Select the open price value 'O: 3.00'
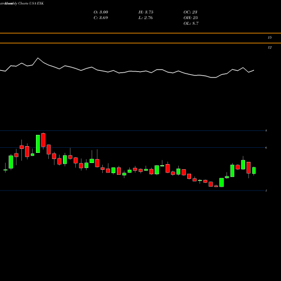This screenshot has width=281, height=281. [x=101, y=12]
